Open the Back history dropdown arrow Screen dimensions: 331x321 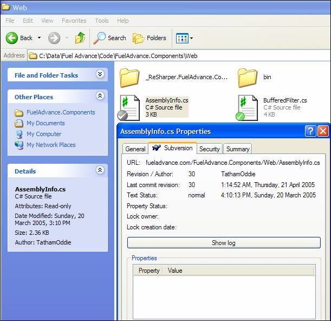tap(39, 38)
